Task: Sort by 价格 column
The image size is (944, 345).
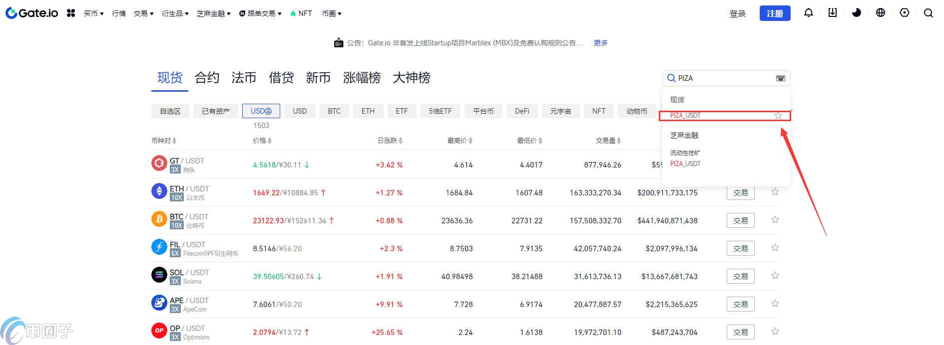Action: tap(262, 141)
